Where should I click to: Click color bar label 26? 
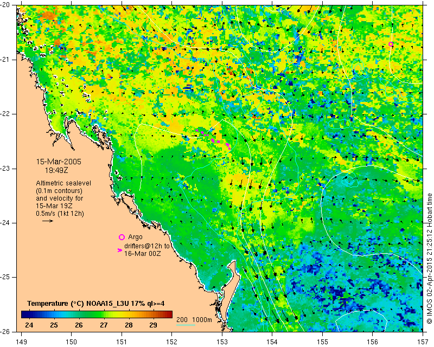coord(79,325)
